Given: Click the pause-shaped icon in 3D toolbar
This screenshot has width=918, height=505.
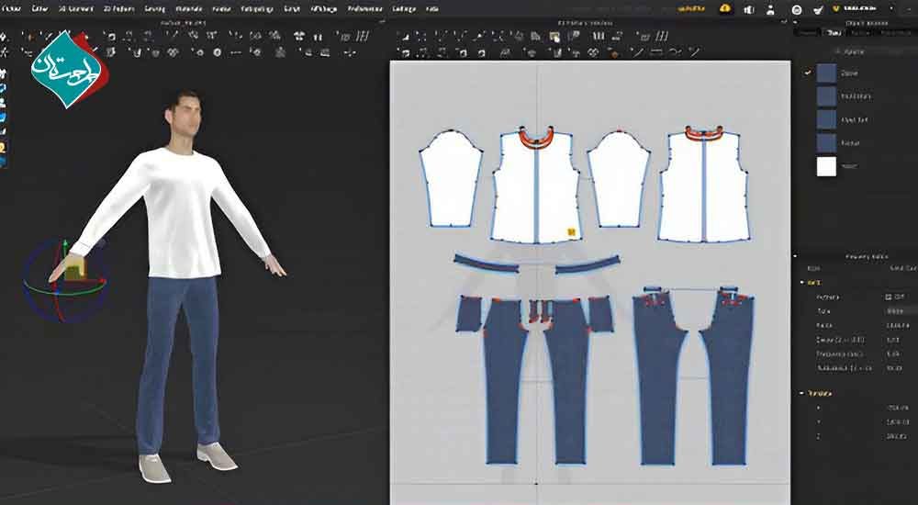Looking at the screenshot, I should pyautogui.click(x=318, y=37).
